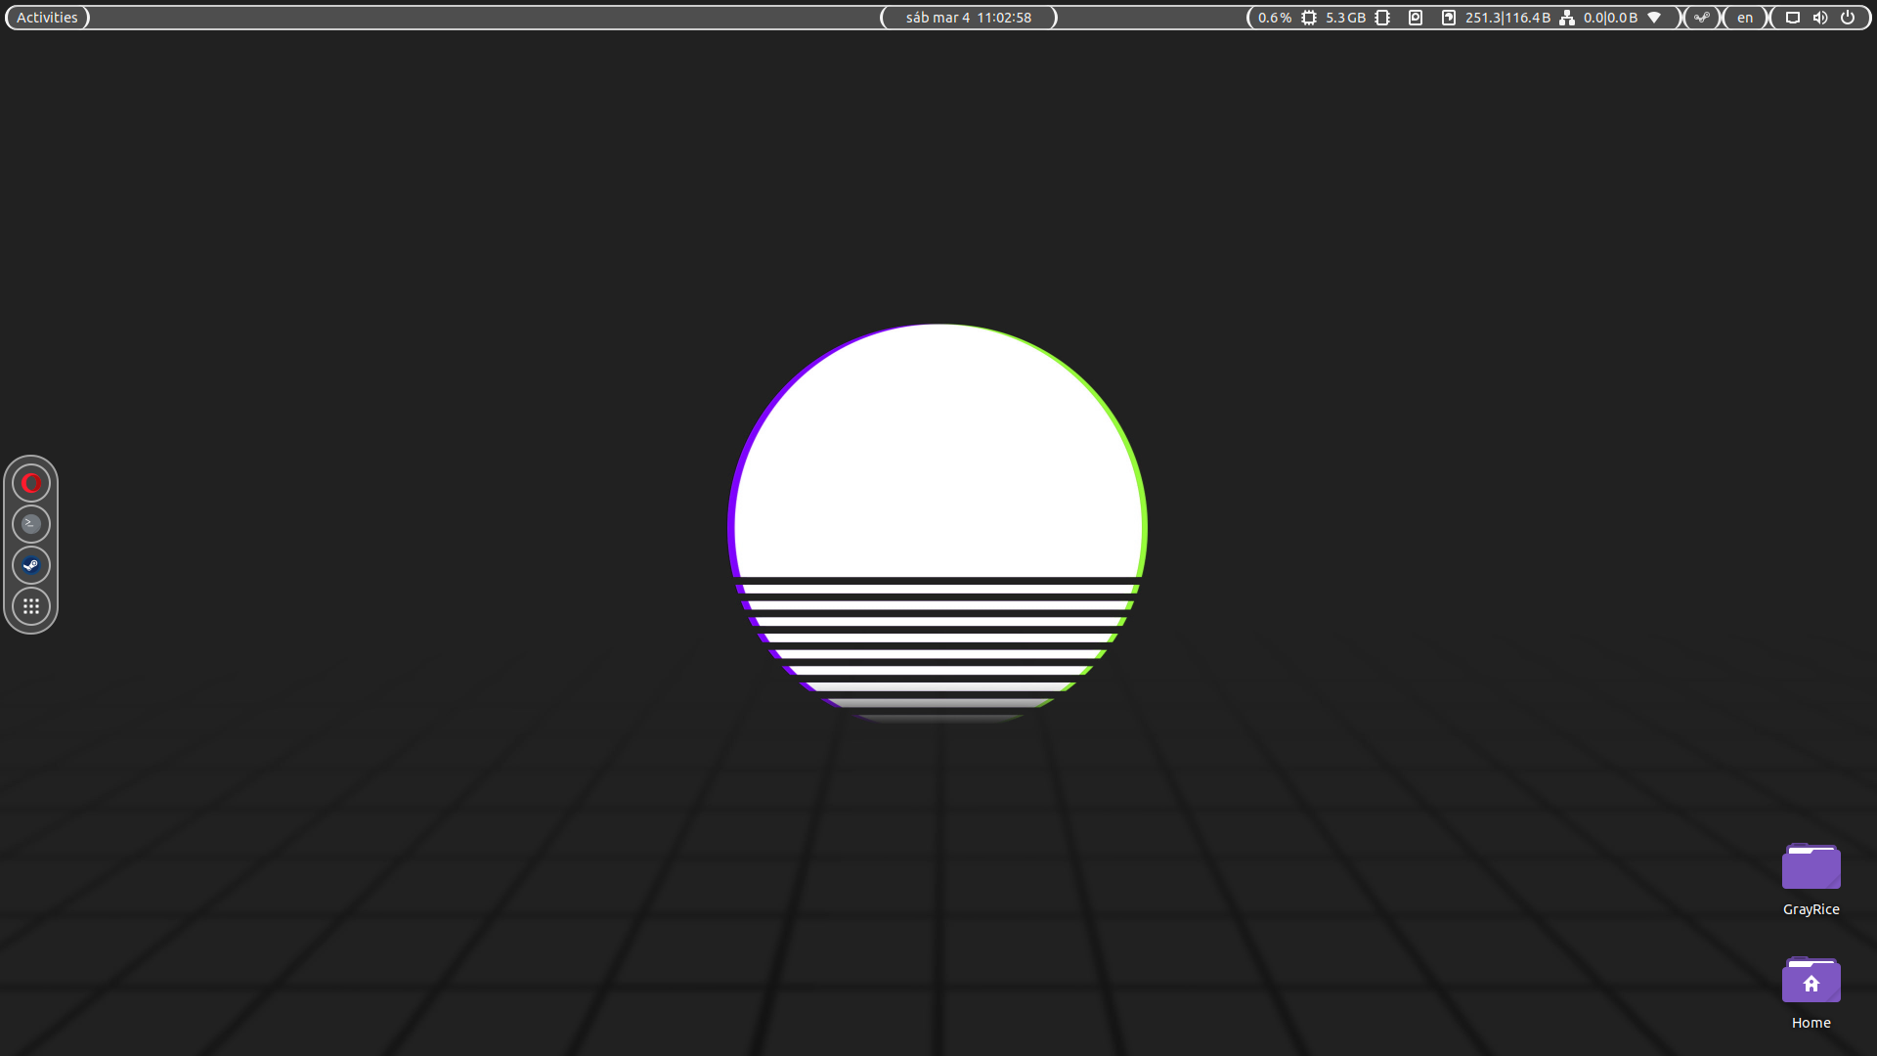
Task: Select the GrayRice desktop folder
Action: pyautogui.click(x=1811, y=868)
